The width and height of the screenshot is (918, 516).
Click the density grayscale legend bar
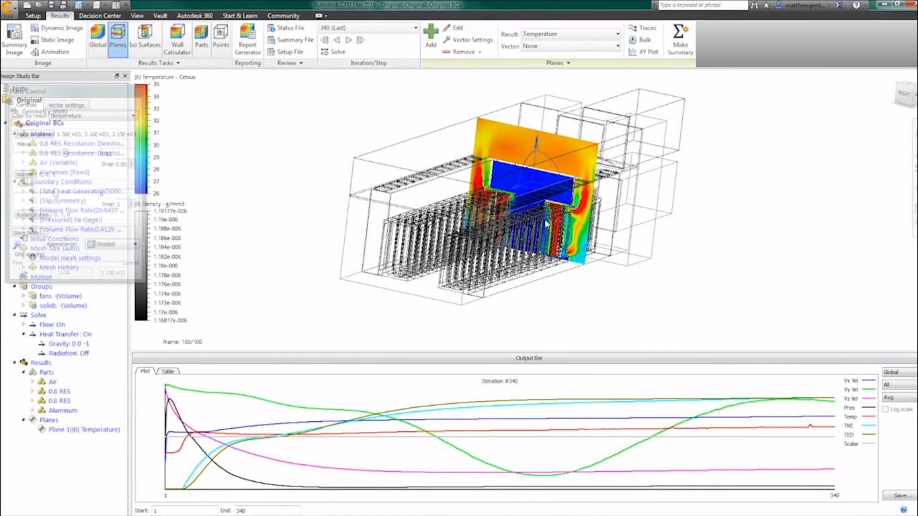point(140,265)
